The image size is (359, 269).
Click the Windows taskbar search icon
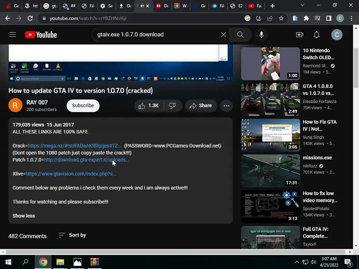coord(25,262)
